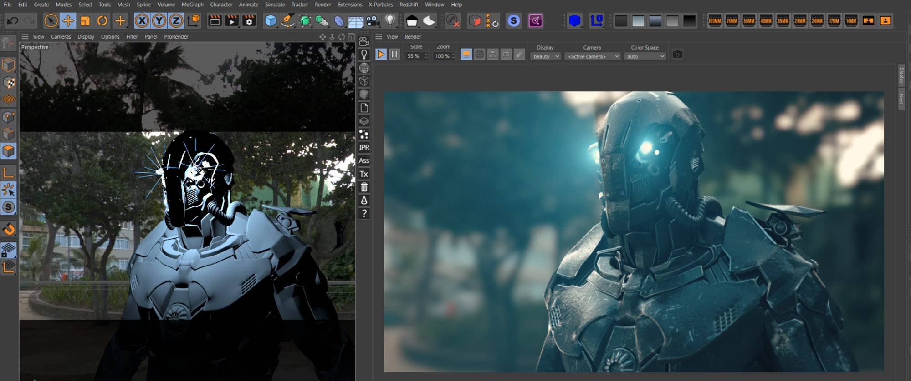Select the 75MM lens preset
The width and height of the screenshot is (911, 381).
coord(732,20)
